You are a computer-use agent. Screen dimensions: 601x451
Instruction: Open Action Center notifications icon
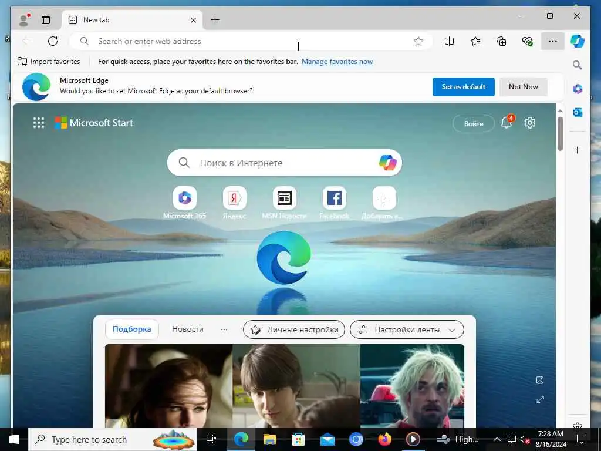(x=582, y=439)
